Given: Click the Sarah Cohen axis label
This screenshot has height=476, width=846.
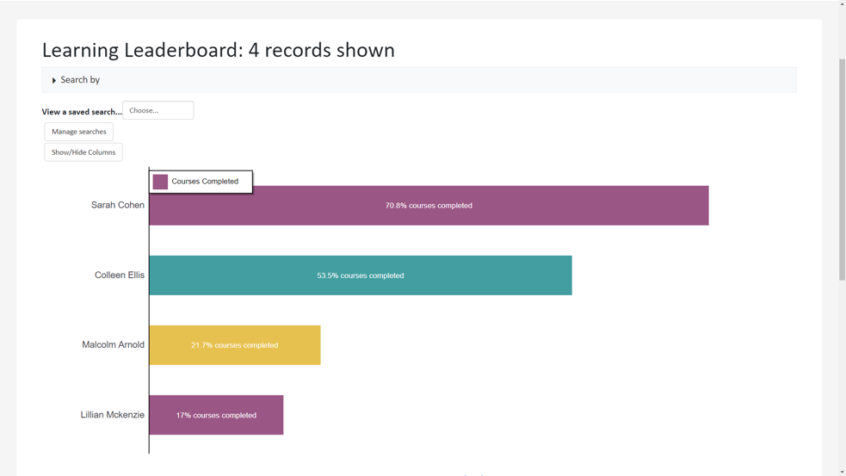Looking at the screenshot, I should [x=118, y=205].
